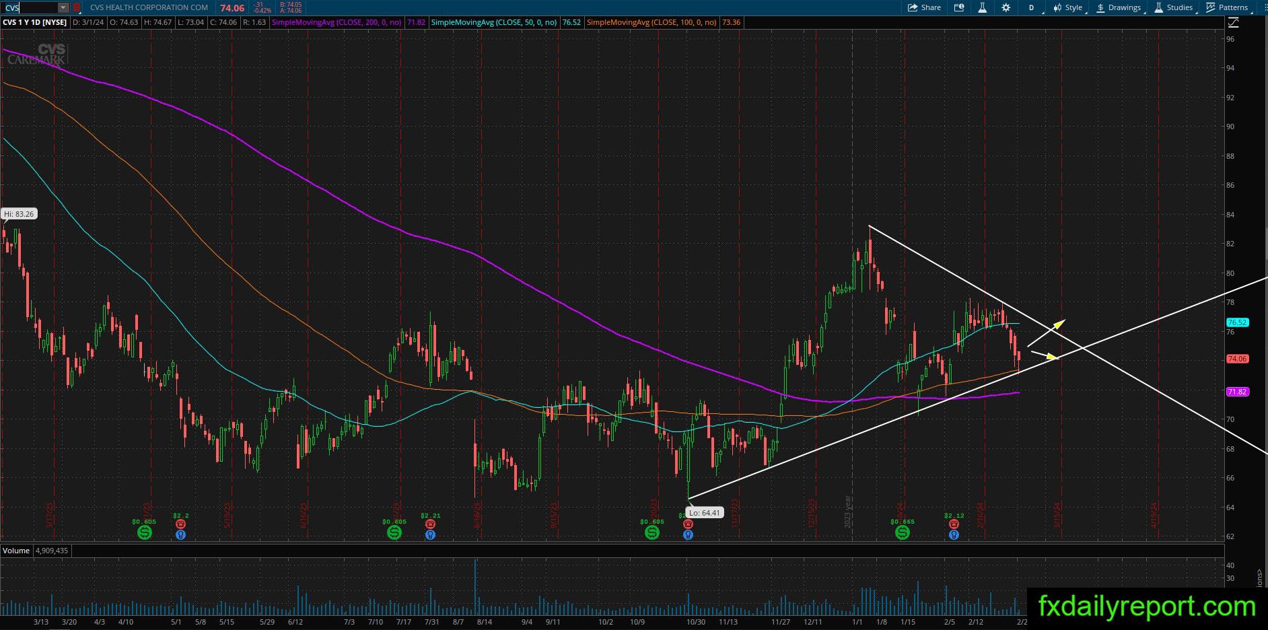Click the Share chart button

[x=924, y=7]
